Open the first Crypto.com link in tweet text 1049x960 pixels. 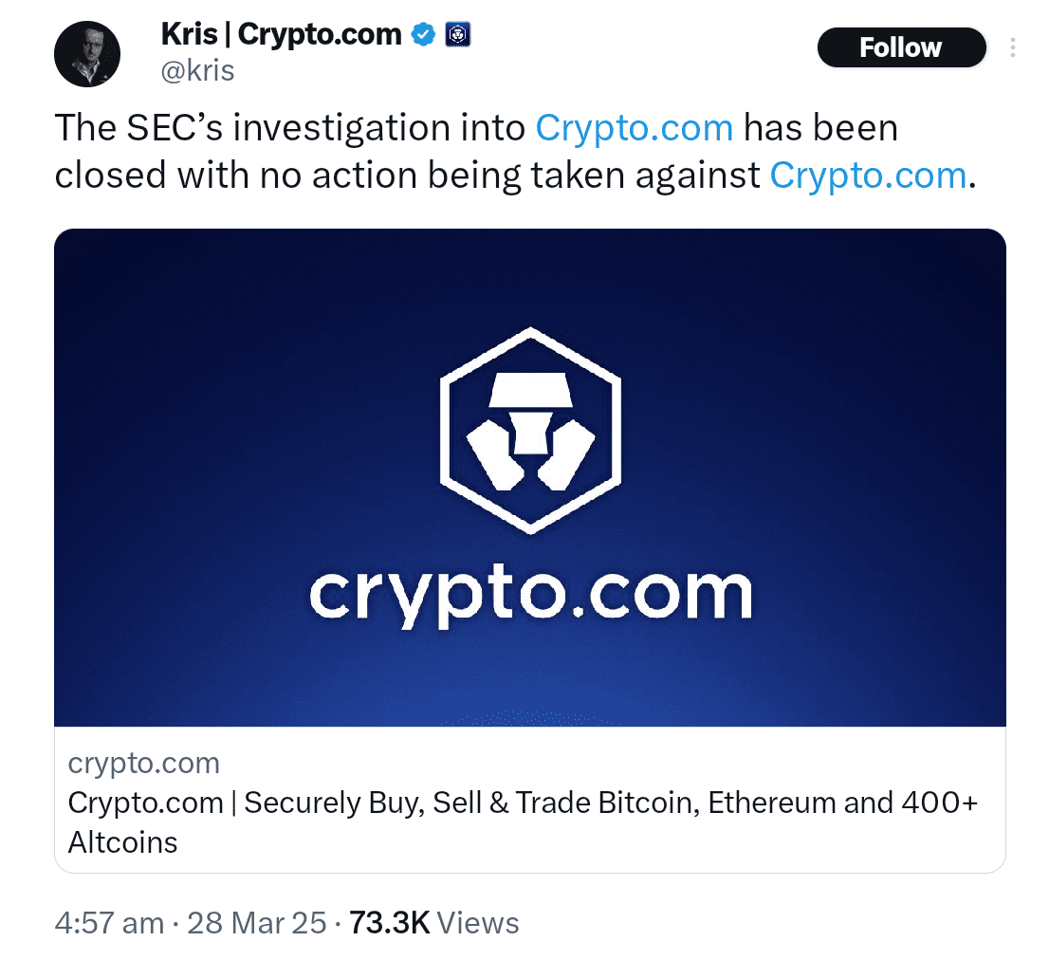[634, 126]
